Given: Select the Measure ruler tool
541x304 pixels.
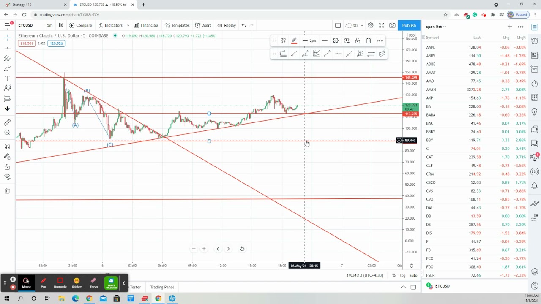Looking at the screenshot, I should 7,122.
